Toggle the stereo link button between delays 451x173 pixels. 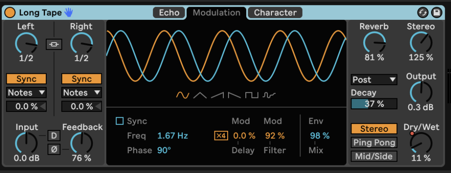(54, 44)
